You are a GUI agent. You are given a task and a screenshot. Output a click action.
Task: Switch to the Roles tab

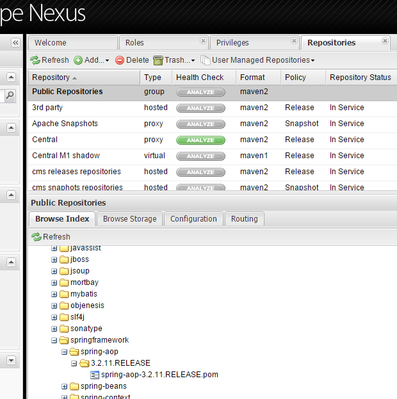coord(163,43)
